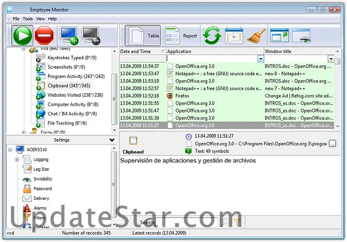Open the calendar date filter icon
347x242 pixels.
pos(234,36)
